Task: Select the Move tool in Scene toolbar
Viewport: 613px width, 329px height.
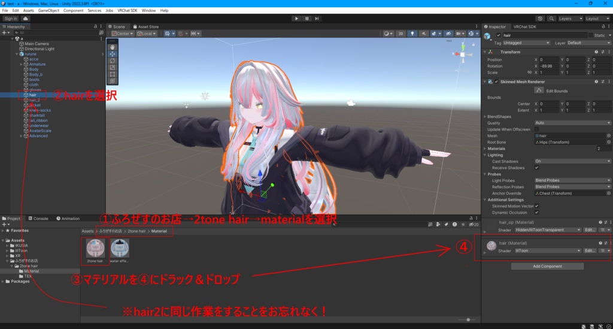Action: pos(112,54)
